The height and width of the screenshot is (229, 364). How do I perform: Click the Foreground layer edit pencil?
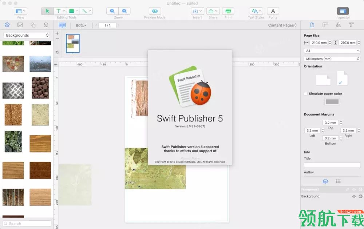tap(347, 189)
